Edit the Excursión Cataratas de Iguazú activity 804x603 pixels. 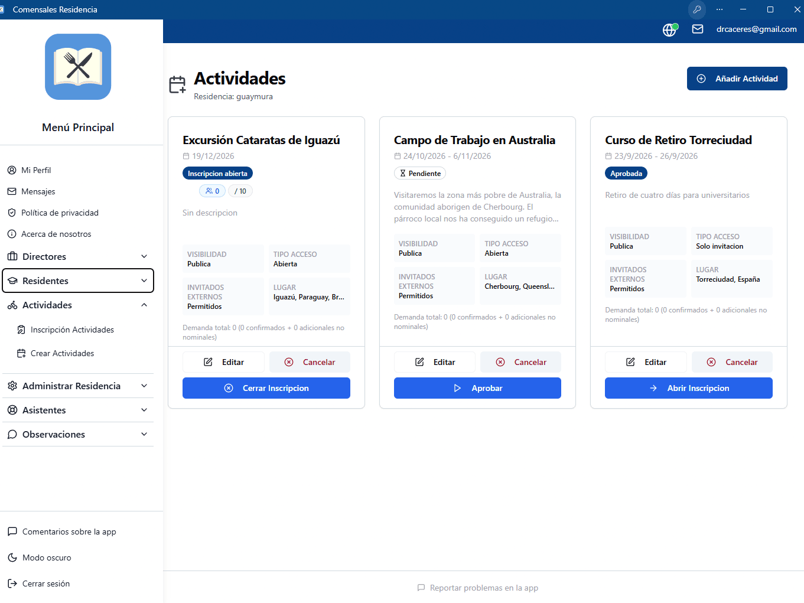point(224,362)
